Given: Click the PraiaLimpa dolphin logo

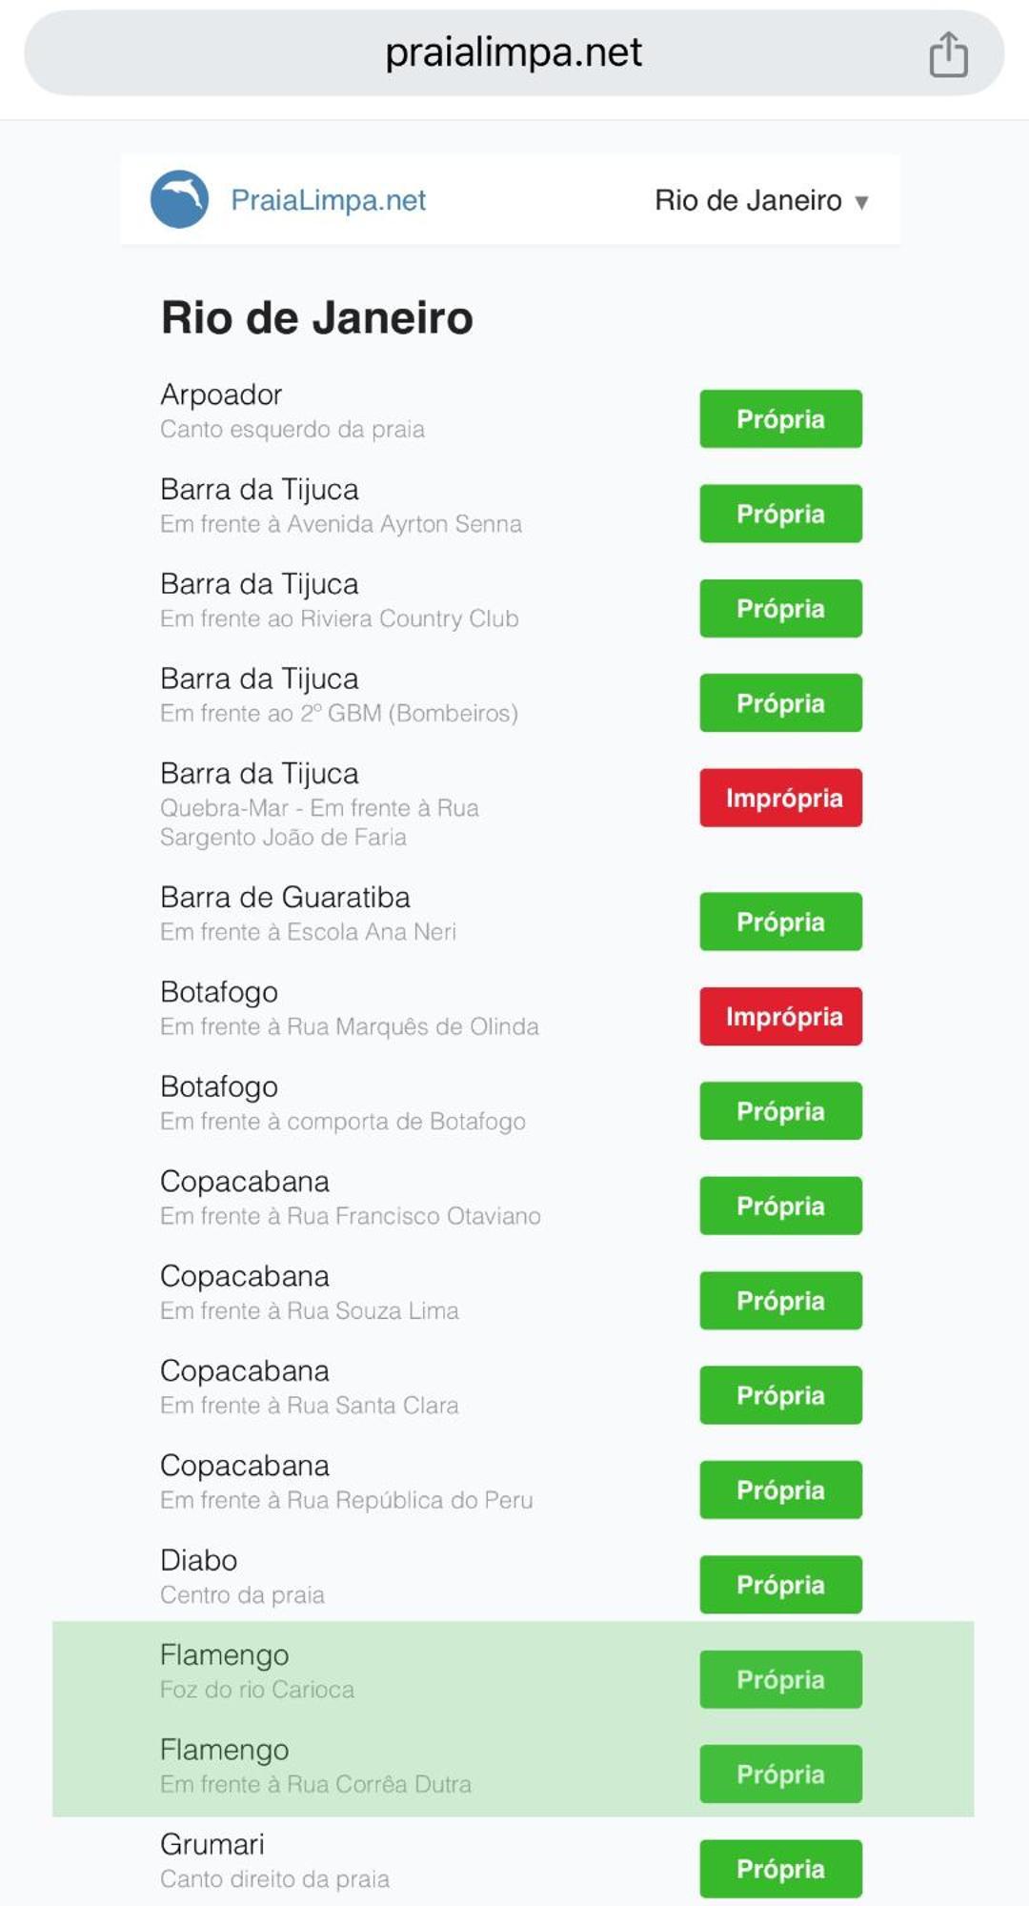Looking at the screenshot, I should 179,199.
